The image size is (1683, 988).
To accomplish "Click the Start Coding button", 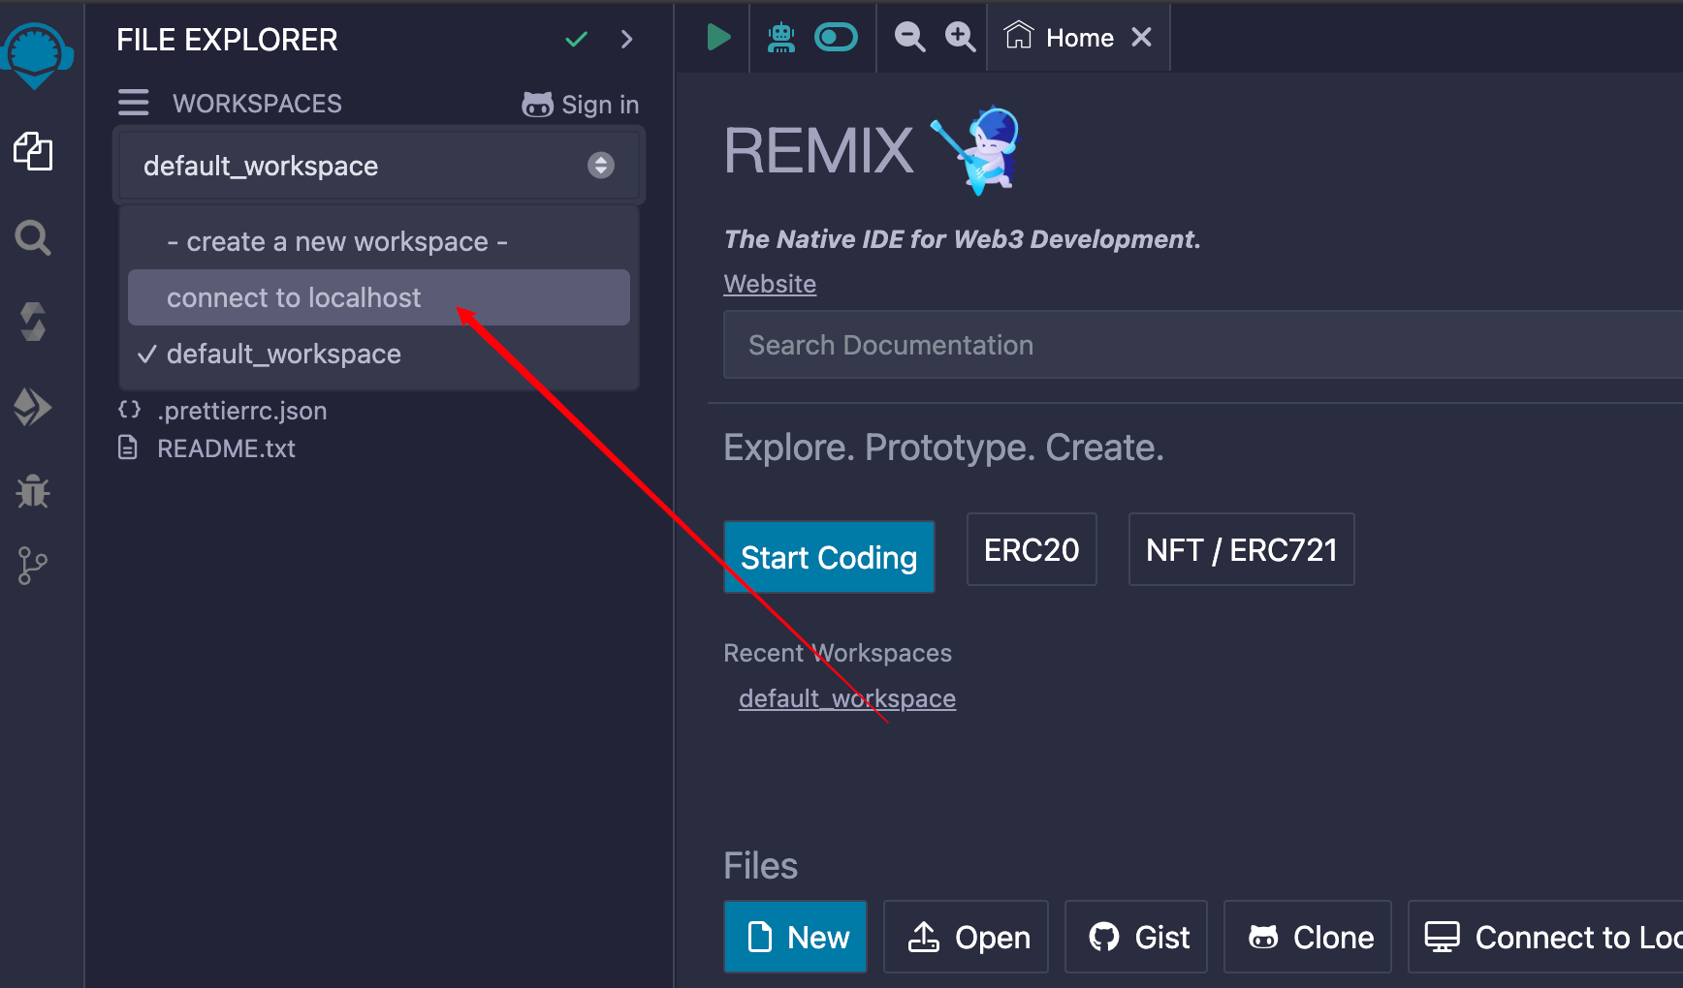I will (829, 557).
